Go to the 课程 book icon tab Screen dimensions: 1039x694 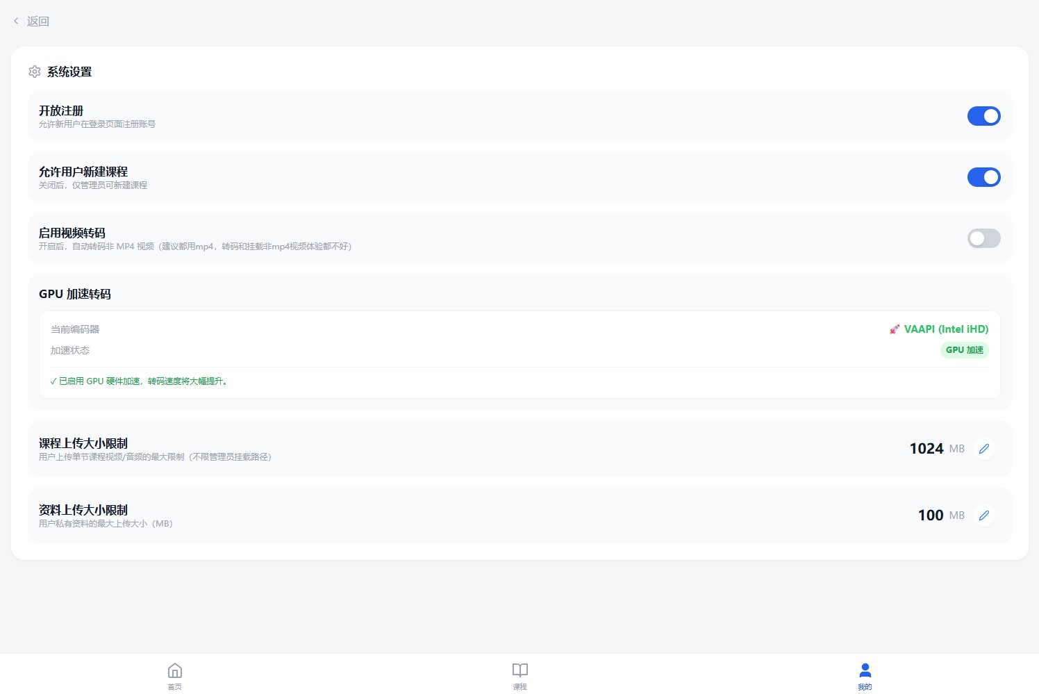[x=519, y=670]
